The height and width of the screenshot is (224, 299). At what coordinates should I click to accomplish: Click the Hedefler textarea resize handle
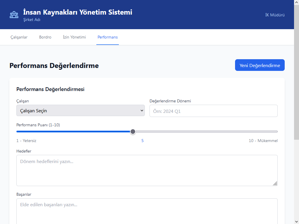[275, 183]
